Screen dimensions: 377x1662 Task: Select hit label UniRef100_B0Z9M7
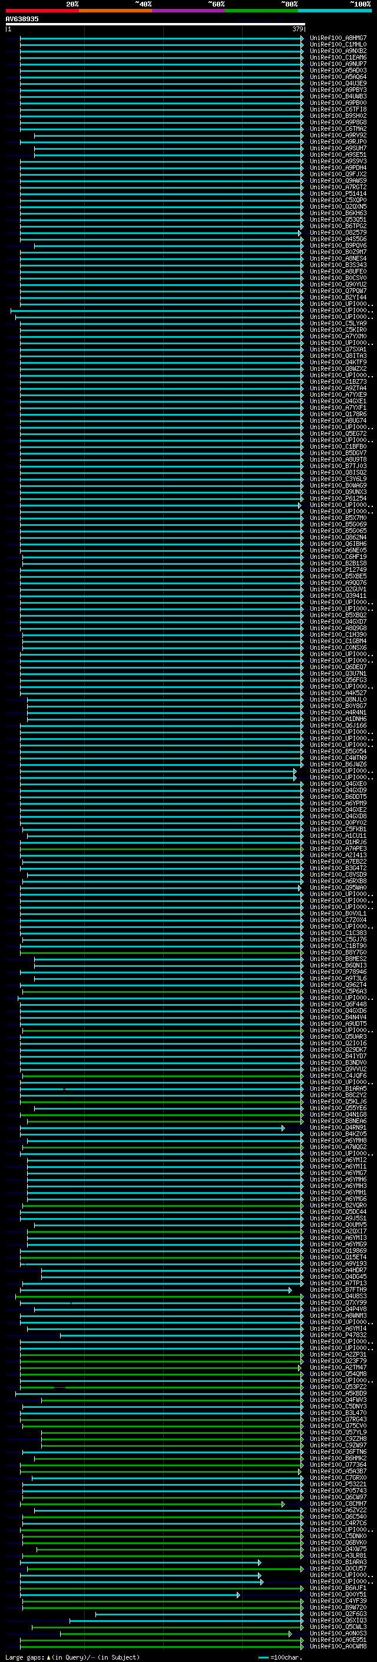pos(338,252)
